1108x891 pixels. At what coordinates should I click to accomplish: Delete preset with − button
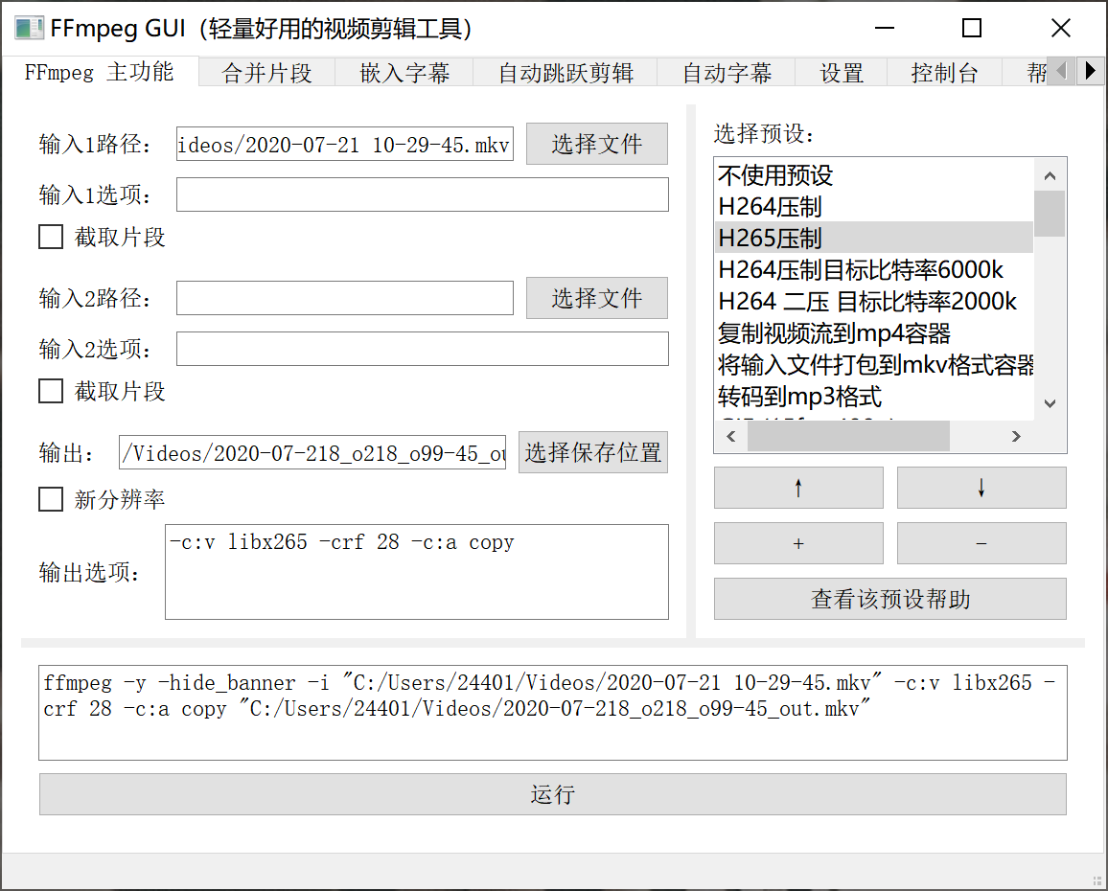[x=981, y=543]
